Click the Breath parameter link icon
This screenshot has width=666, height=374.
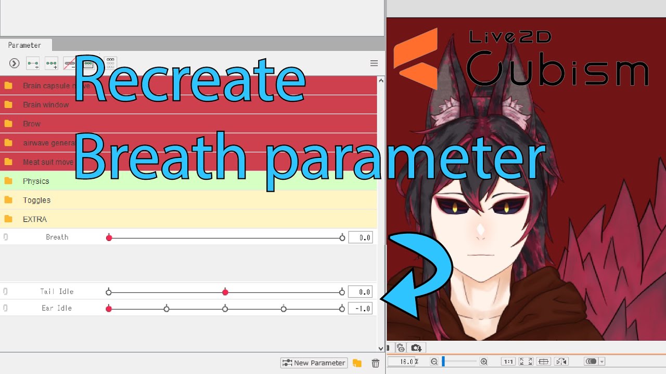(x=6, y=237)
